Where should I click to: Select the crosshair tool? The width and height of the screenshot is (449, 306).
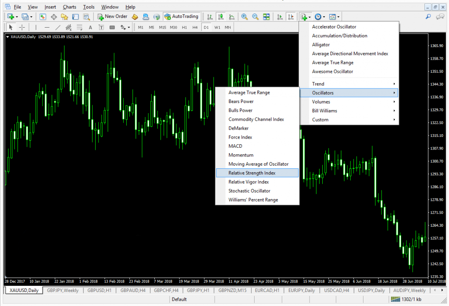point(22,28)
